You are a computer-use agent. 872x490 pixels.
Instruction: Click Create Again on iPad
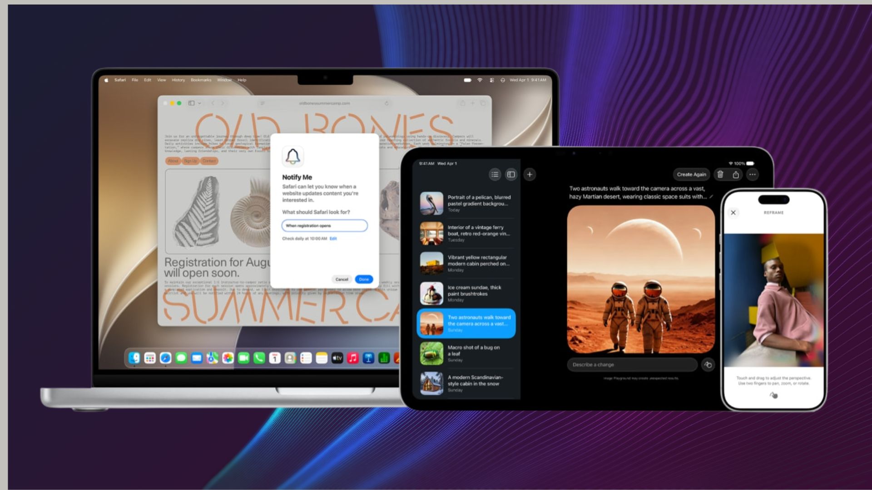(x=692, y=174)
